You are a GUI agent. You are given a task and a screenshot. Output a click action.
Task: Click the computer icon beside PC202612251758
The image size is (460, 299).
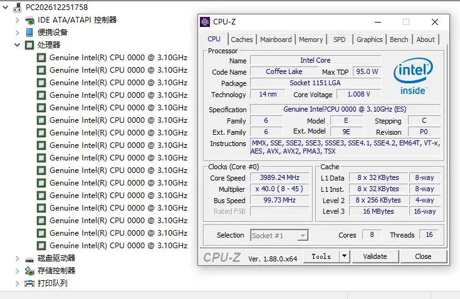18,8
